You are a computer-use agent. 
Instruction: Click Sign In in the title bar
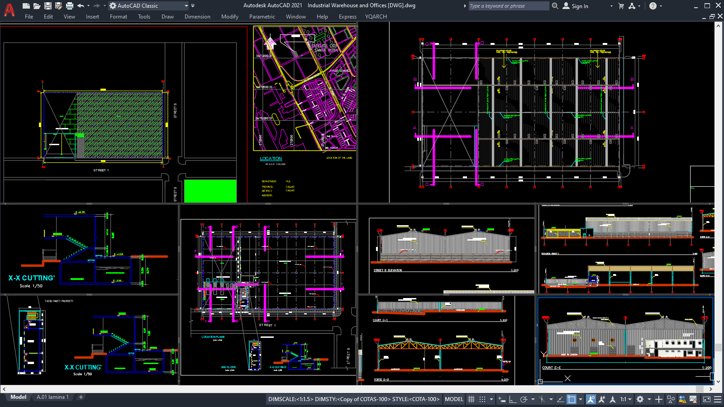(578, 6)
